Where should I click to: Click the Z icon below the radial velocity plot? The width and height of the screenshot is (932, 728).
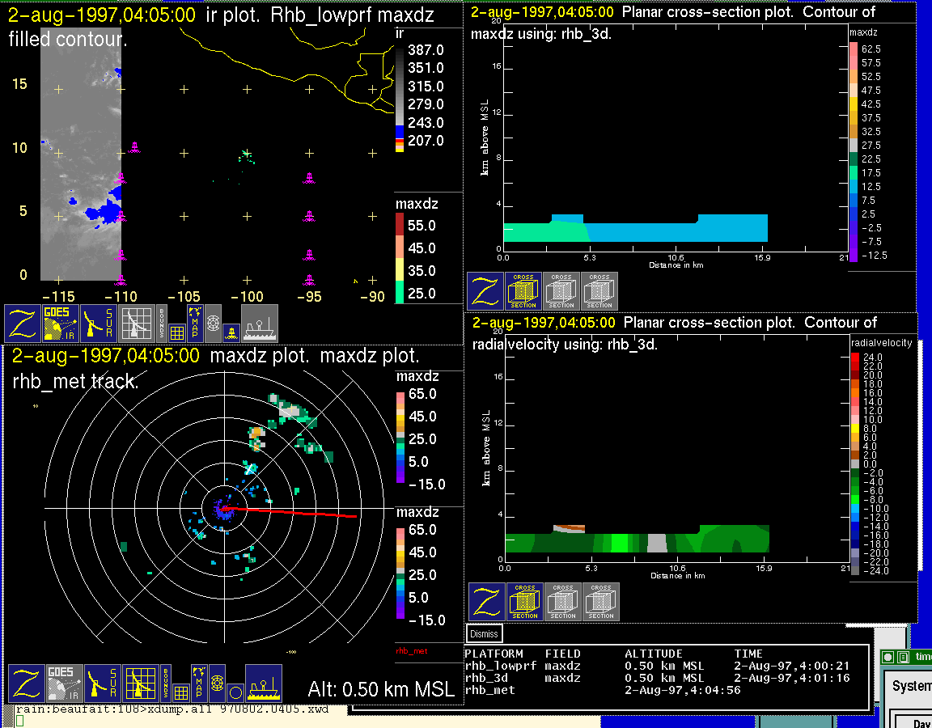[486, 602]
